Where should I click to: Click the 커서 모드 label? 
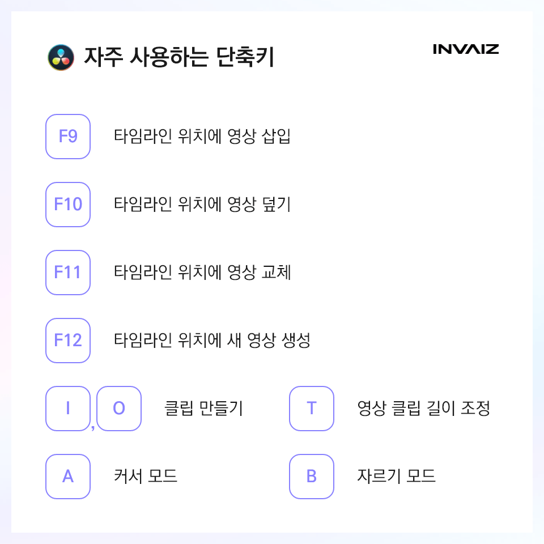coord(146,476)
